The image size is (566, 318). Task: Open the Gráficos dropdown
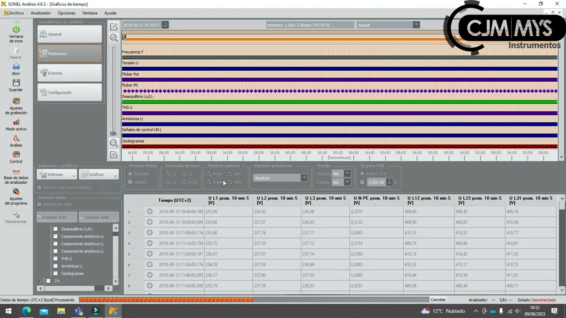point(99,174)
